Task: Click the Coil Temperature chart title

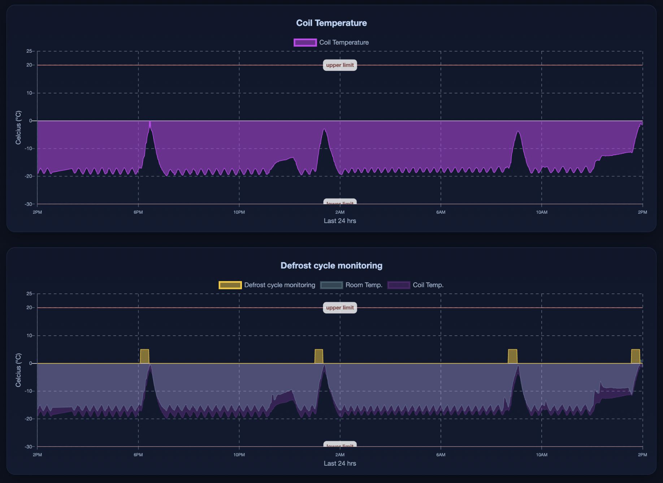Action: 331,23
